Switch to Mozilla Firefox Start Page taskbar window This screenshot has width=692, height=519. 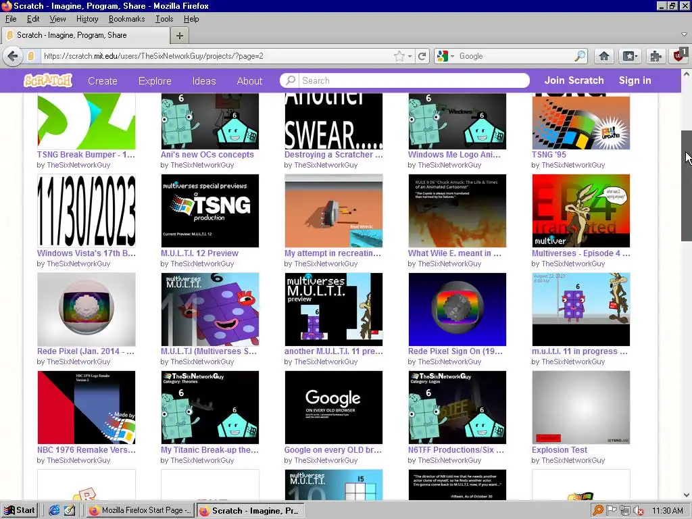(141, 510)
